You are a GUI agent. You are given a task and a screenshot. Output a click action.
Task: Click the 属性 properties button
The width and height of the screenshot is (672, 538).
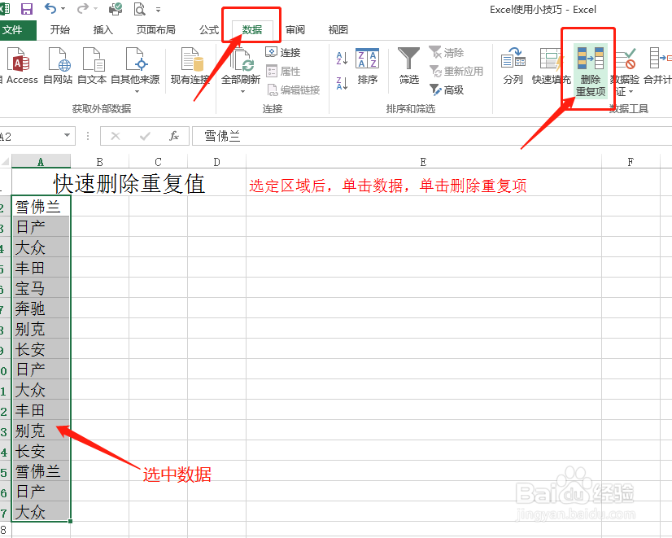click(283, 71)
